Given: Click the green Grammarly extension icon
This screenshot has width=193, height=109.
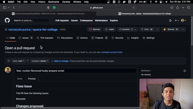Looking at the screenshot, I should [54, 8].
